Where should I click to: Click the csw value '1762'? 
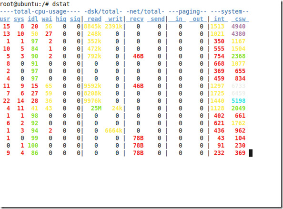click(238, 123)
